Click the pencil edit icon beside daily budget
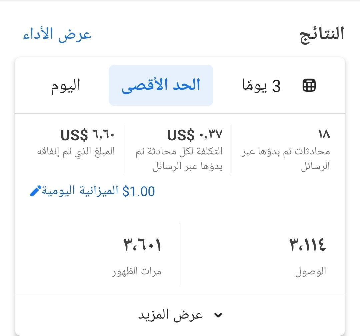 36,191
